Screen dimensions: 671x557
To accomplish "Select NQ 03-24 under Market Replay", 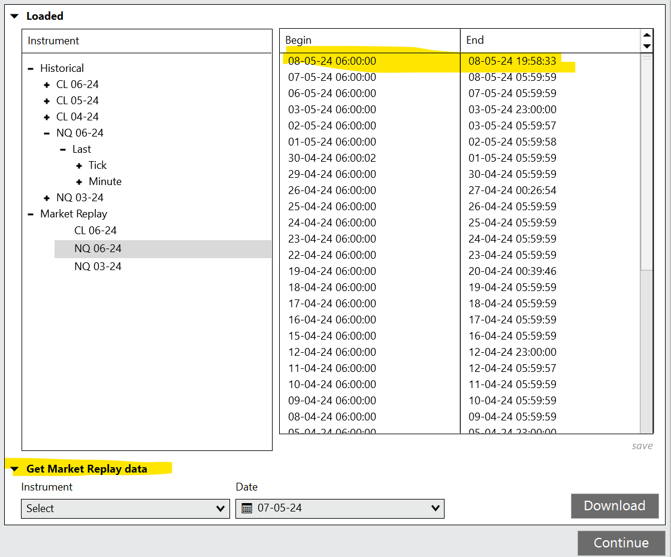I will click(x=98, y=267).
